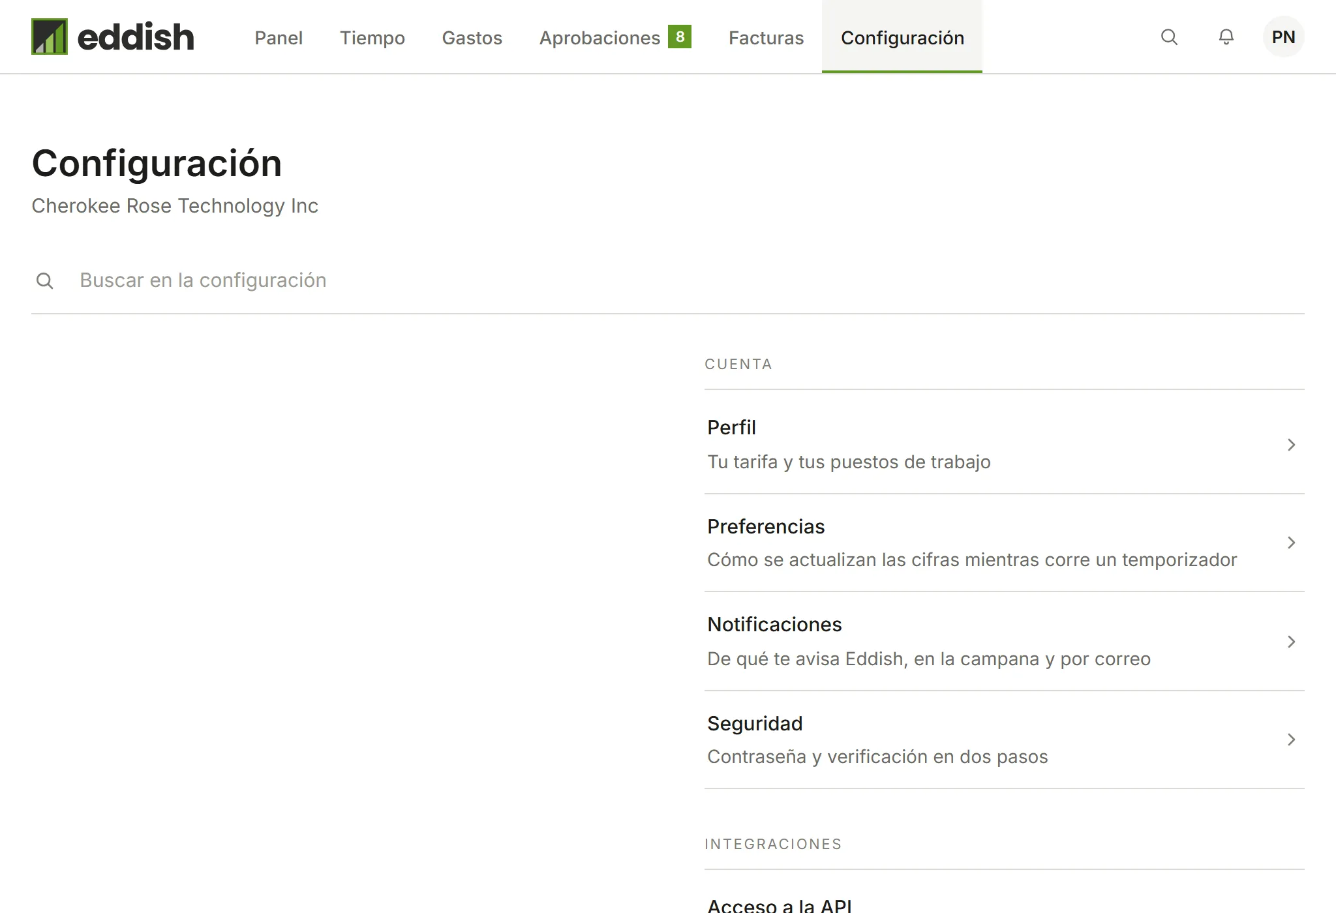
Task: Switch to the Tiempo tab
Action: click(372, 38)
